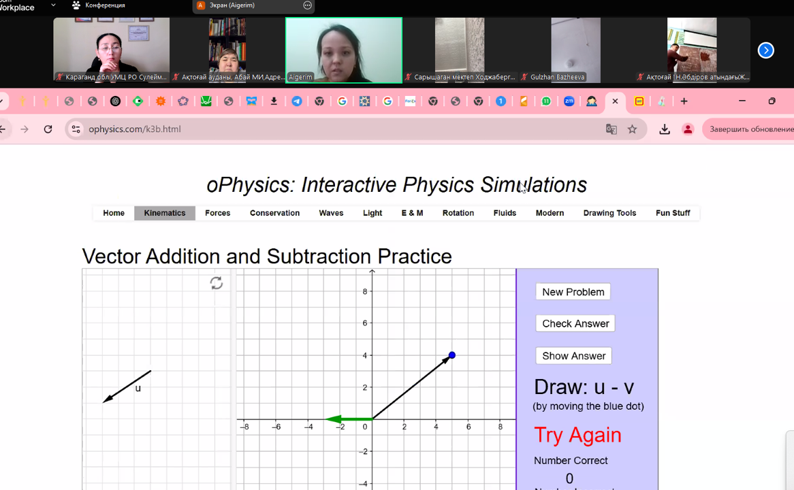Open the Telegram browser tab
Image resolution: width=794 pixels, height=490 pixels.
click(297, 101)
